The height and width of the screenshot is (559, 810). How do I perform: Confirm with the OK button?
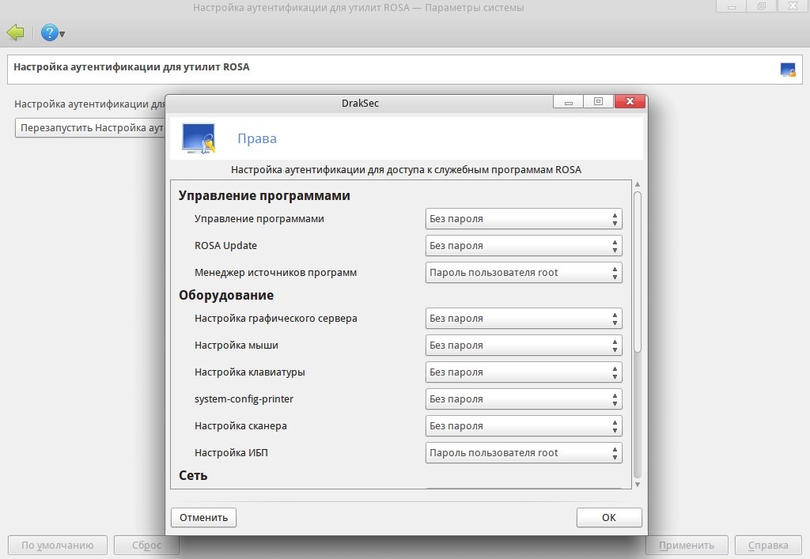pos(609,517)
